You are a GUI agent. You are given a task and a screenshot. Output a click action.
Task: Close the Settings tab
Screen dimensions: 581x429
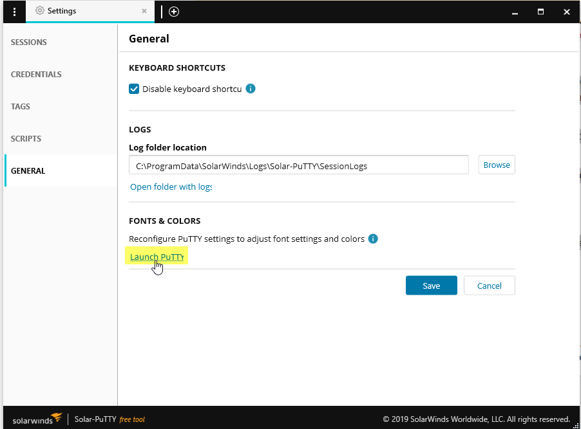(x=144, y=11)
